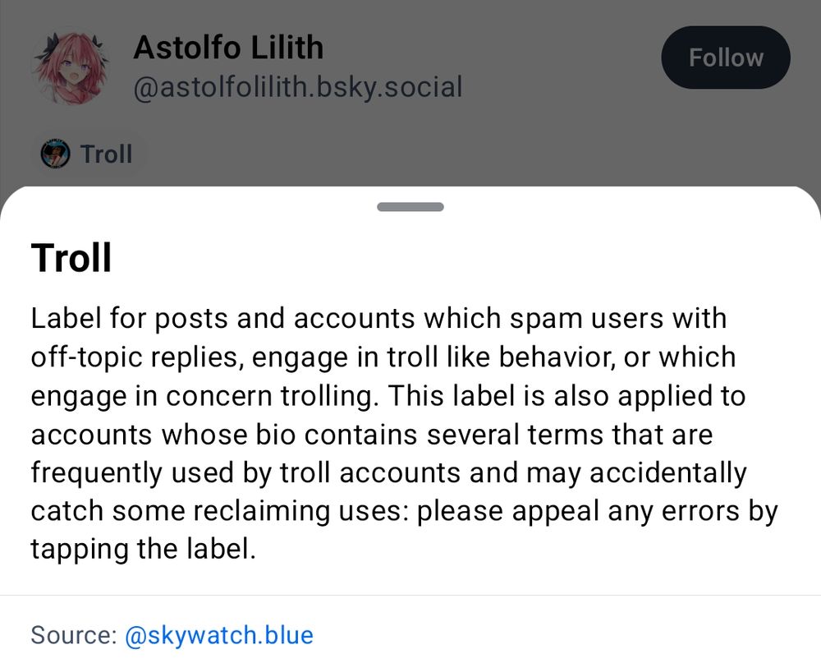Screen dimensions: 821x668
Task: Toggle follow state via the Follow button
Action: (x=726, y=58)
